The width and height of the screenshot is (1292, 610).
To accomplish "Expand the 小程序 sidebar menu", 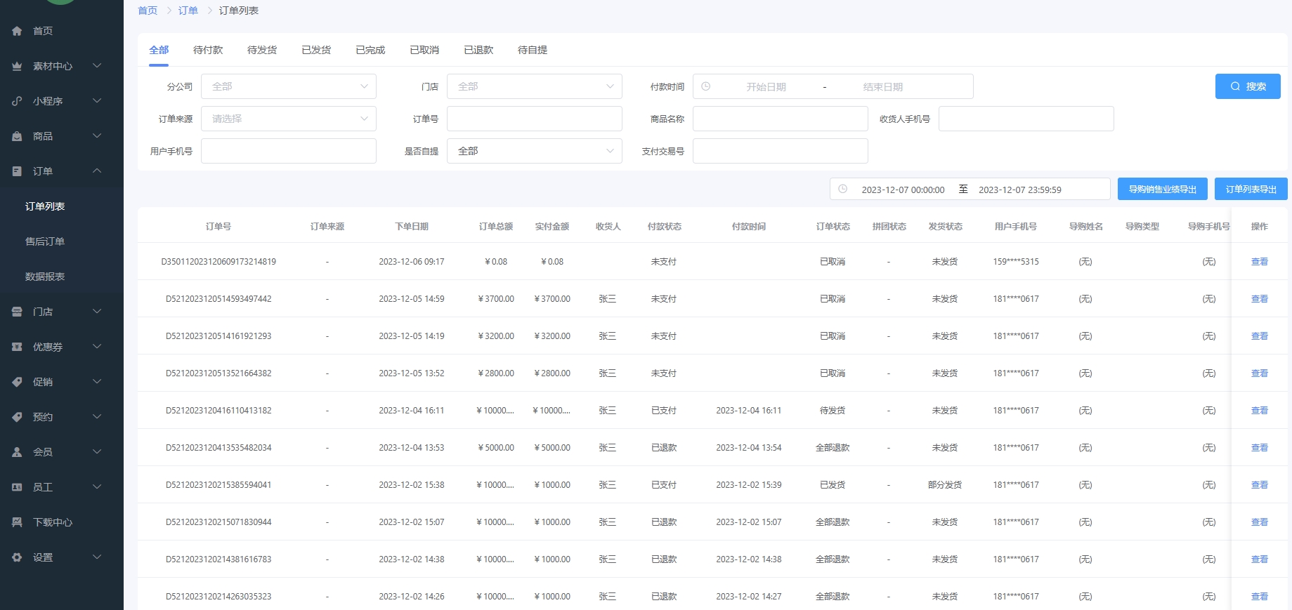I will [x=97, y=101].
